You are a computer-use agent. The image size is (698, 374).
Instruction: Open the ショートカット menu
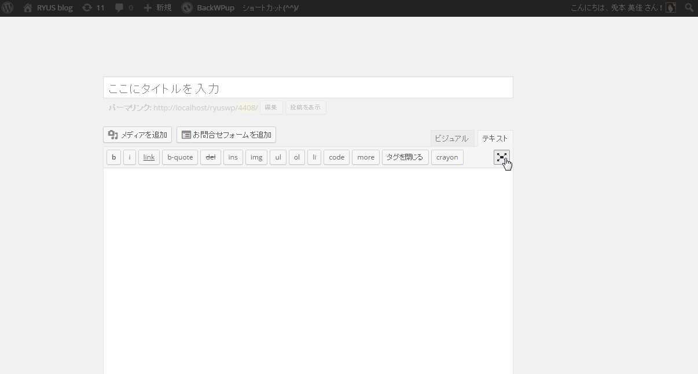pos(270,8)
